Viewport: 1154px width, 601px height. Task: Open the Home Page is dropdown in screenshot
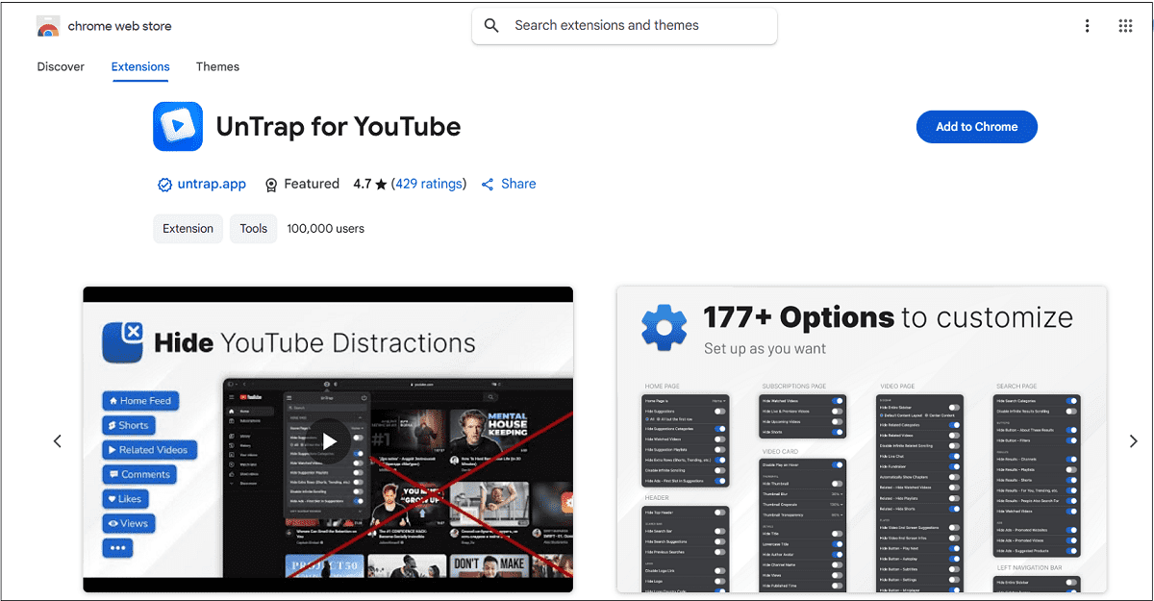tap(718, 401)
